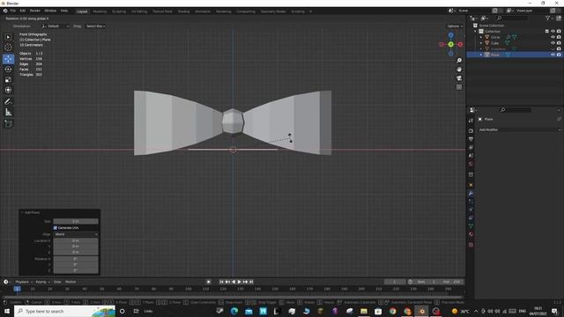Click the camera view icon
This screenshot has height=317, width=564.
click(459, 78)
